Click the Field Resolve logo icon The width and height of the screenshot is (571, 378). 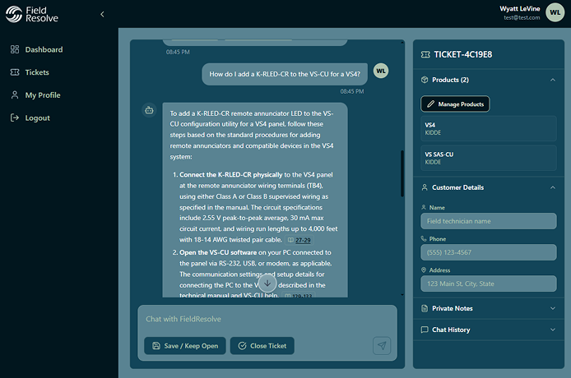[15, 14]
